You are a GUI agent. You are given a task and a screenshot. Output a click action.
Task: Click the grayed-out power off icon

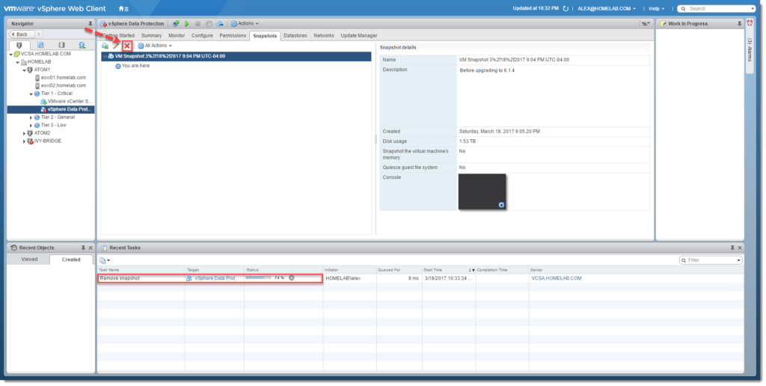click(x=197, y=23)
